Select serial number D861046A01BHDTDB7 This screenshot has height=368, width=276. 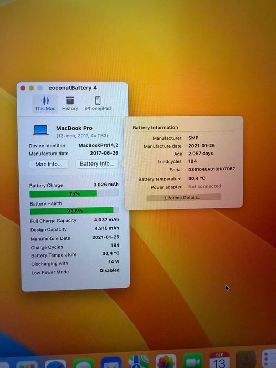coord(211,169)
